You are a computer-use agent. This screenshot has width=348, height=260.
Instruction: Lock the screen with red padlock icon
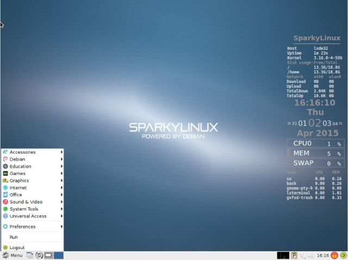point(334,255)
